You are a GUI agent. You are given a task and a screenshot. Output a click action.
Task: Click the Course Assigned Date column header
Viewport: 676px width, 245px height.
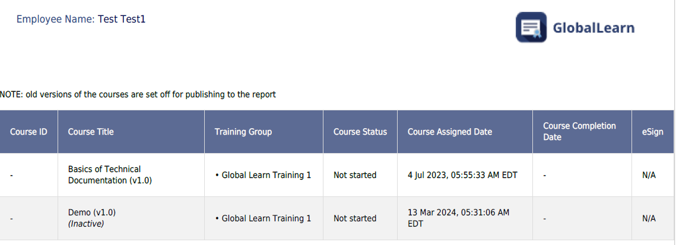click(x=465, y=132)
